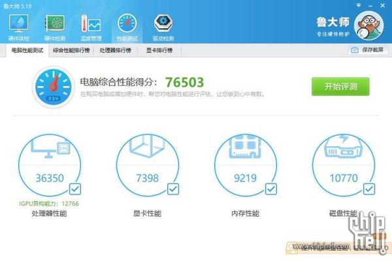This screenshot has height=261, width=392.
Task: Close the 鲁大师 window
Action: tap(382, 5)
